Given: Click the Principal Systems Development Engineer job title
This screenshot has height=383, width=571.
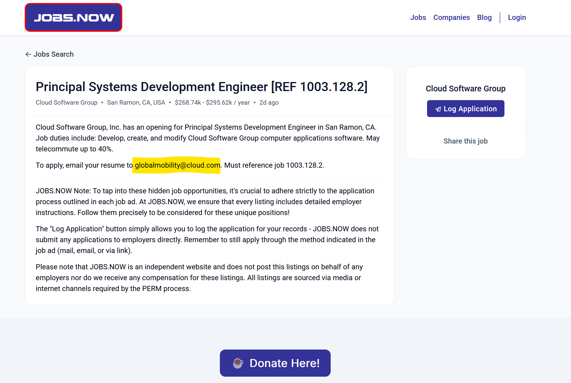Looking at the screenshot, I should pos(201,87).
